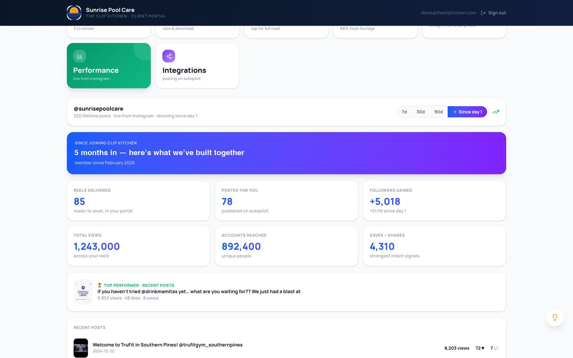Click the demo@theclipkitchen.com account email
This screenshot has height=358, width=573.
tap(448, 13)
